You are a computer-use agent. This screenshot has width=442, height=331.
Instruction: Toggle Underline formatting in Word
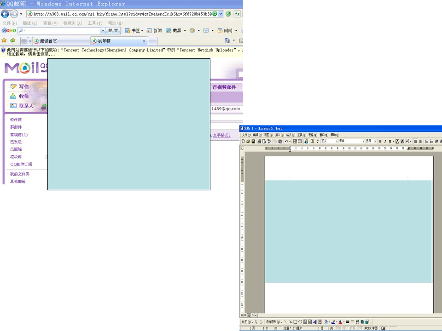point(390,141)
